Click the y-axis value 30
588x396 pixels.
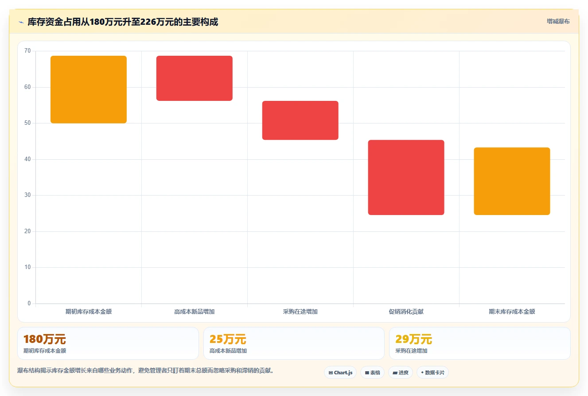coord(27,195)
